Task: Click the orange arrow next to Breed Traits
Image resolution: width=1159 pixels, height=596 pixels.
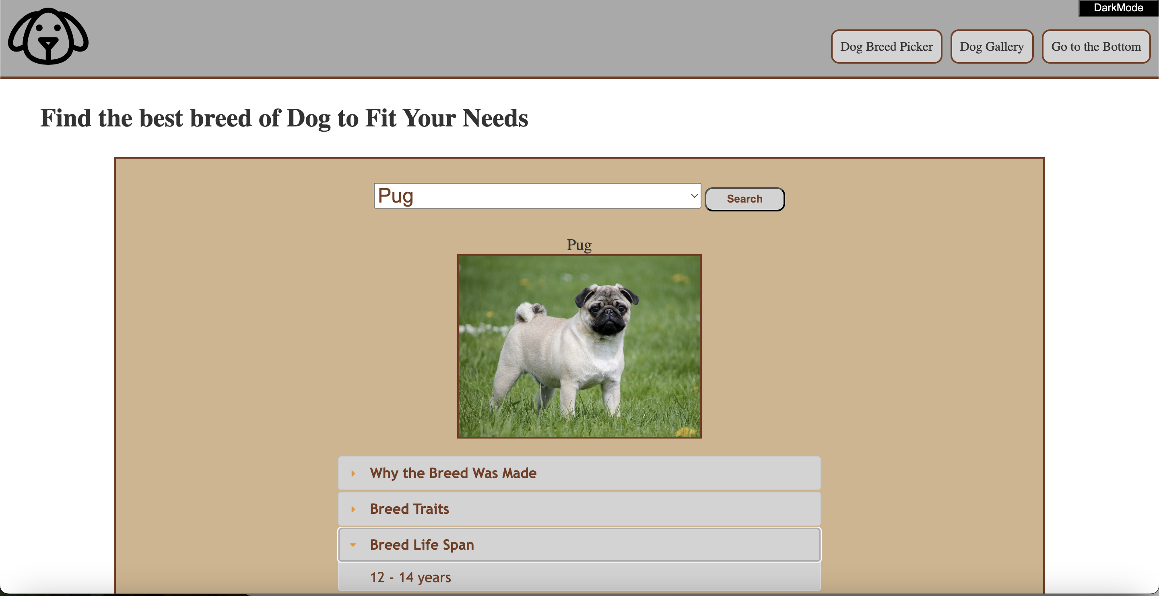Action: pos(354,509)
